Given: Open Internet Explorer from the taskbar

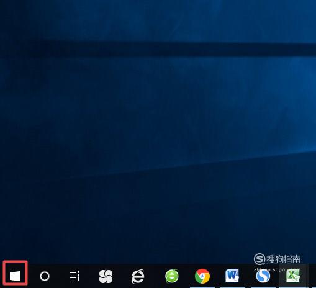Looking at the screenshot, I should 138,276.
